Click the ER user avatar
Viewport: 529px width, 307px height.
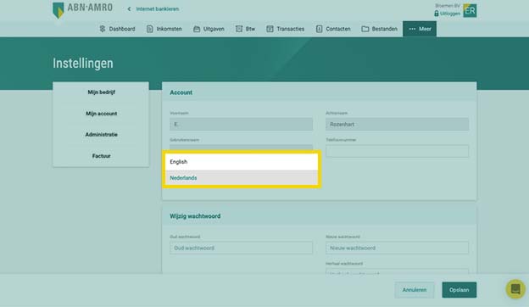470,10
